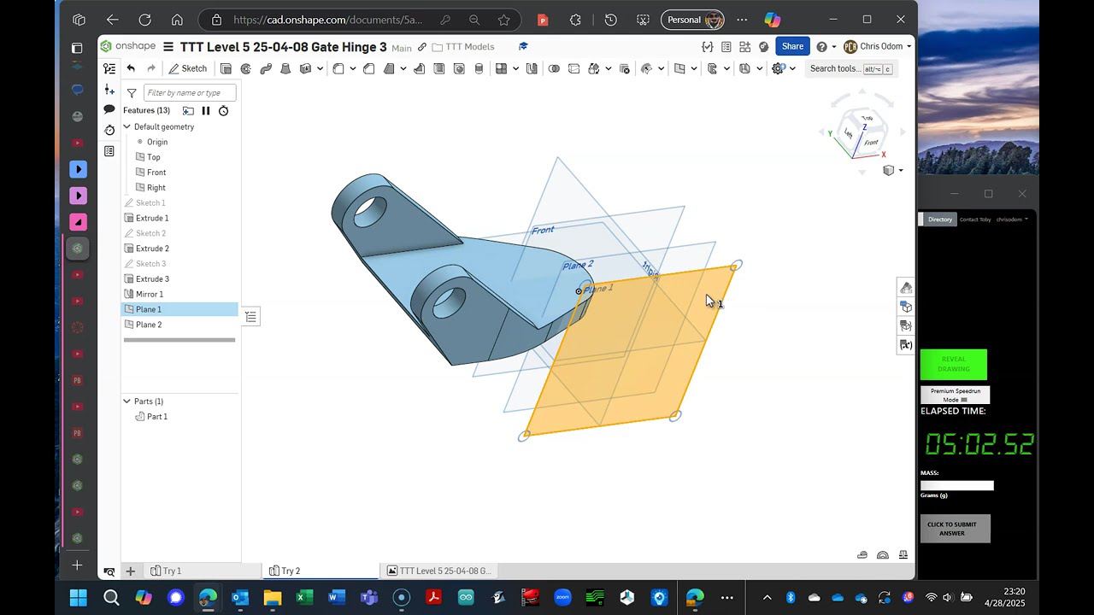Open the view cube display options dropdown
Image resolution: width=1094 pixels, height=615 pixels.
point(892,171)
